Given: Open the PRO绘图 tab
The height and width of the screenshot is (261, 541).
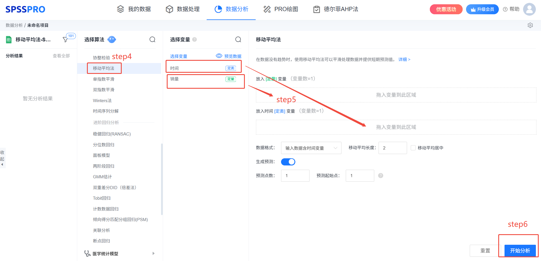Looking at the screenshot, I should coord(281,9).
